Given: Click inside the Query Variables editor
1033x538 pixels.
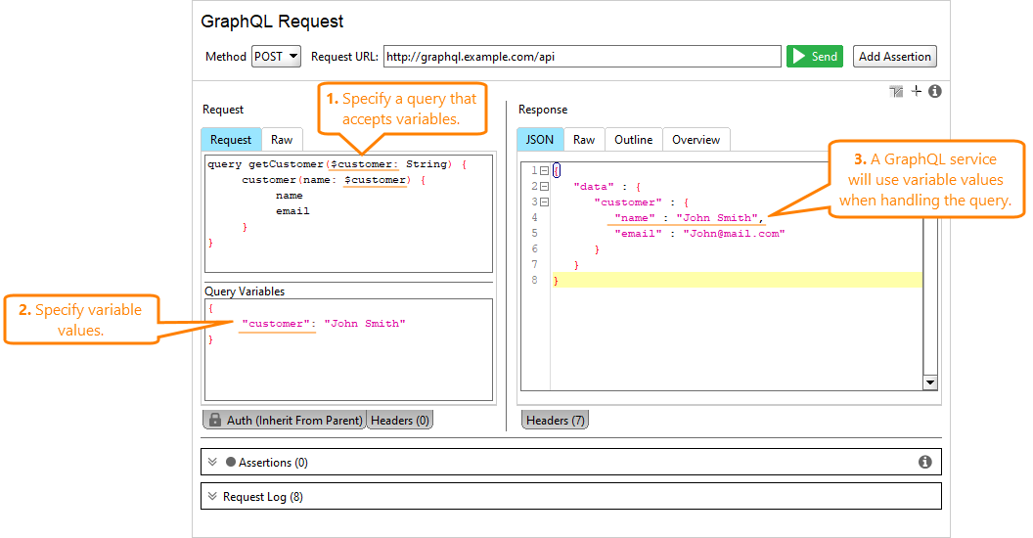Looking at the screenshot, I should (x=348, y=349).
